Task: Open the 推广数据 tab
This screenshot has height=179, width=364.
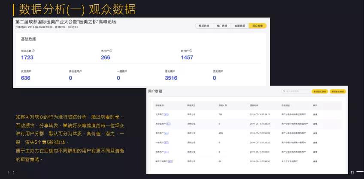Action: pos(222,26)
